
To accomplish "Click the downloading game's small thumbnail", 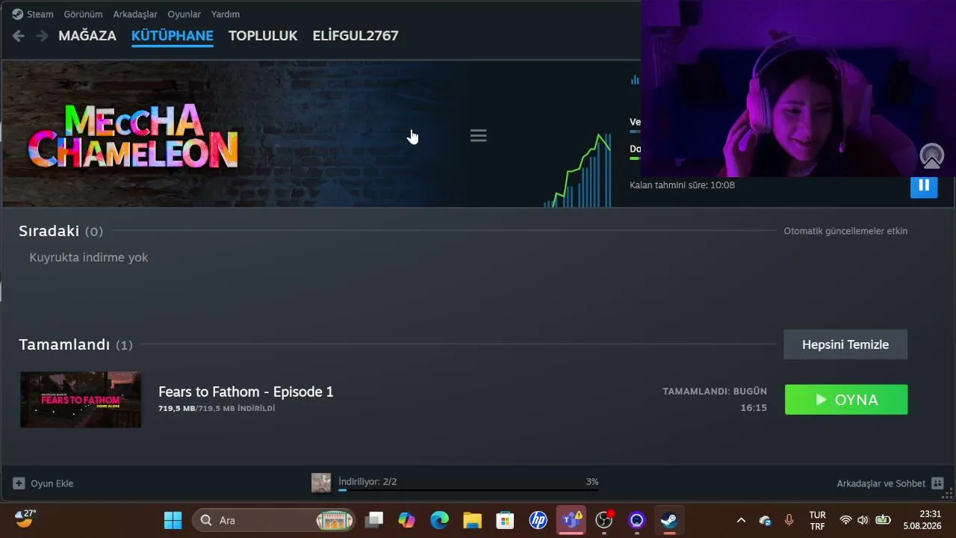I will (321, 483).
